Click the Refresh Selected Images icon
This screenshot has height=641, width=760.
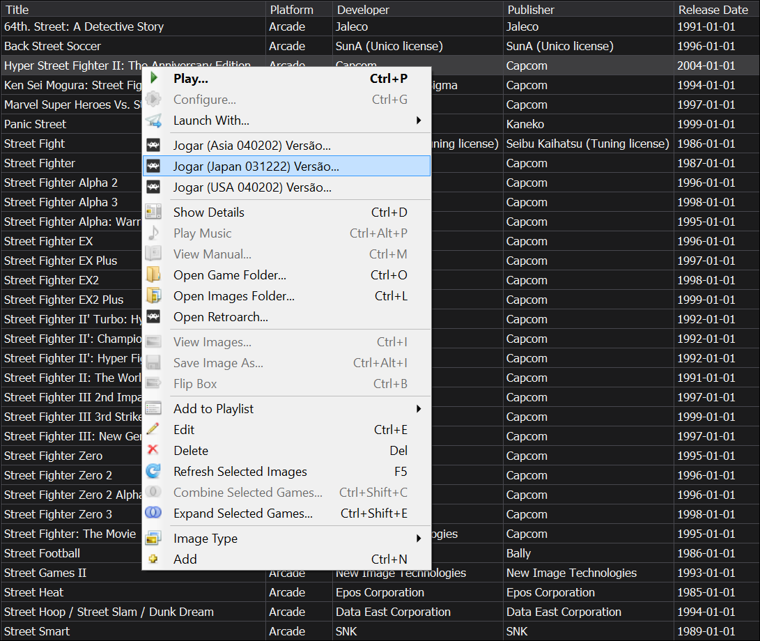153,471
